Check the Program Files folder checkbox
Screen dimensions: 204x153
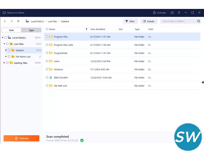coord(47,37)
